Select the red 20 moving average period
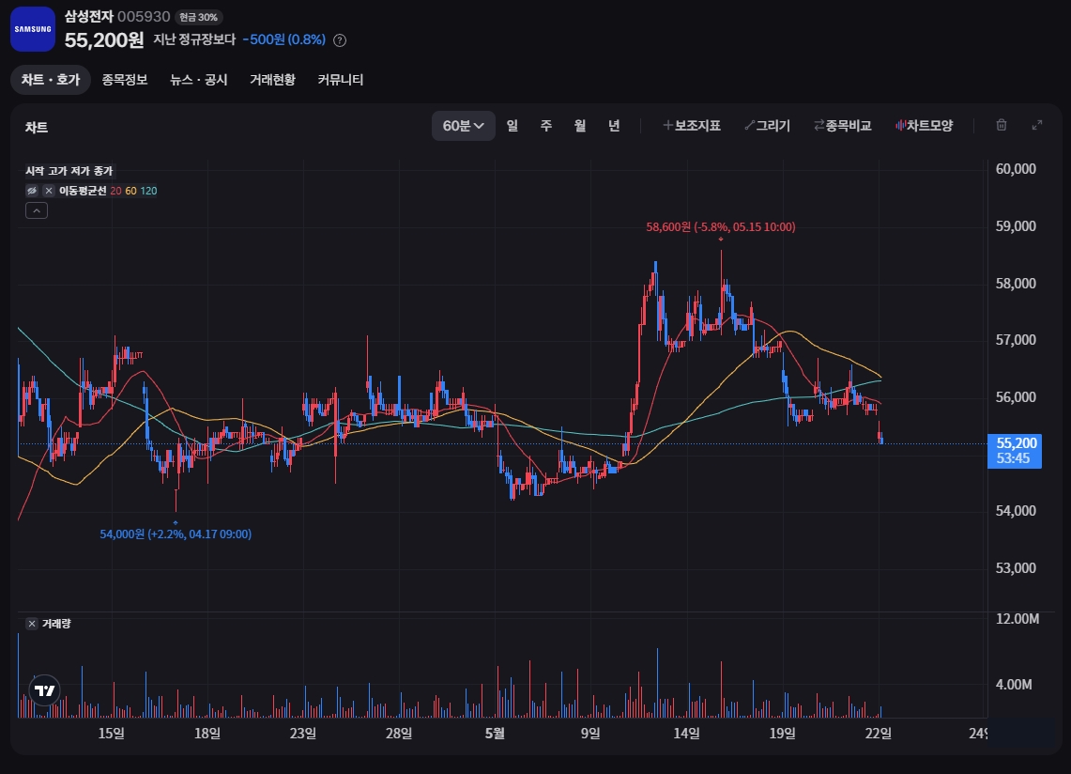 point(115,191)
